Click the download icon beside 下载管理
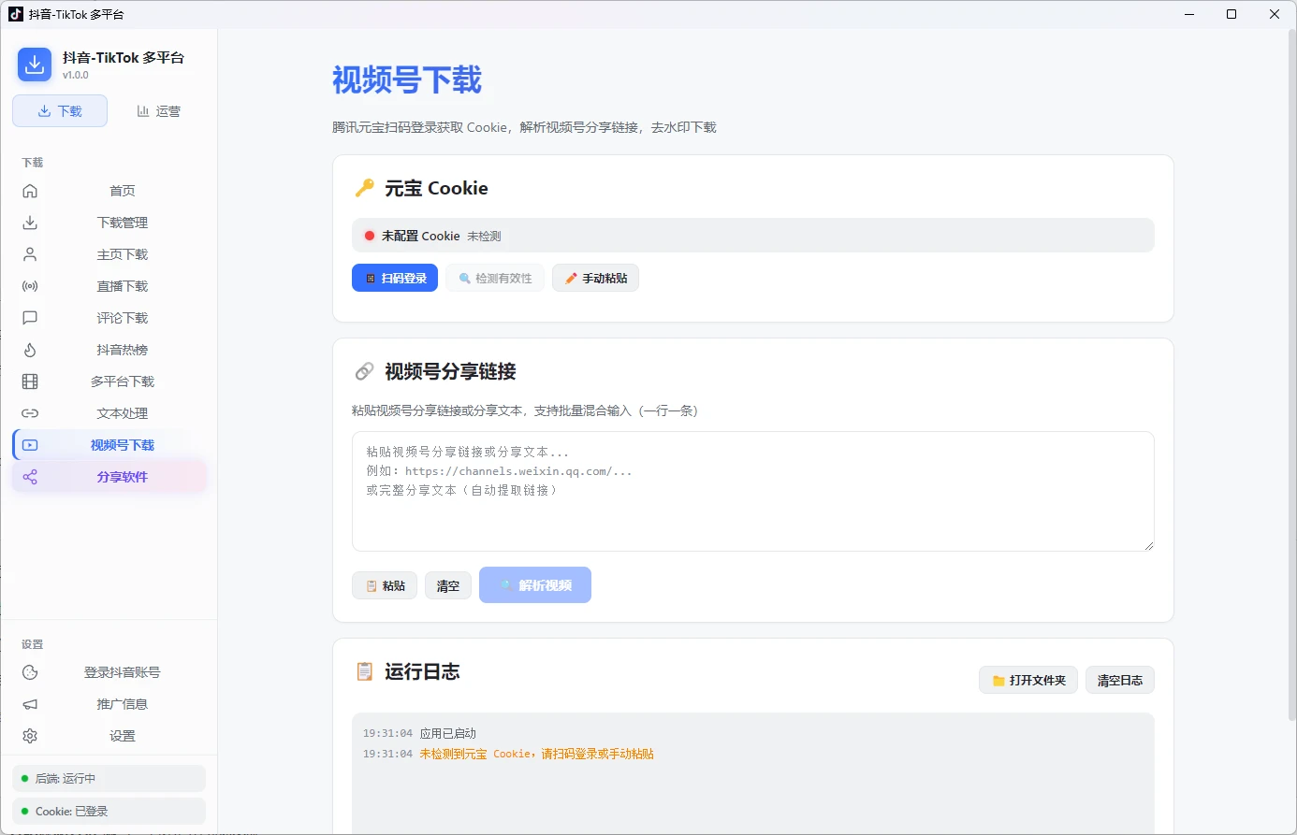 point(30,223)
